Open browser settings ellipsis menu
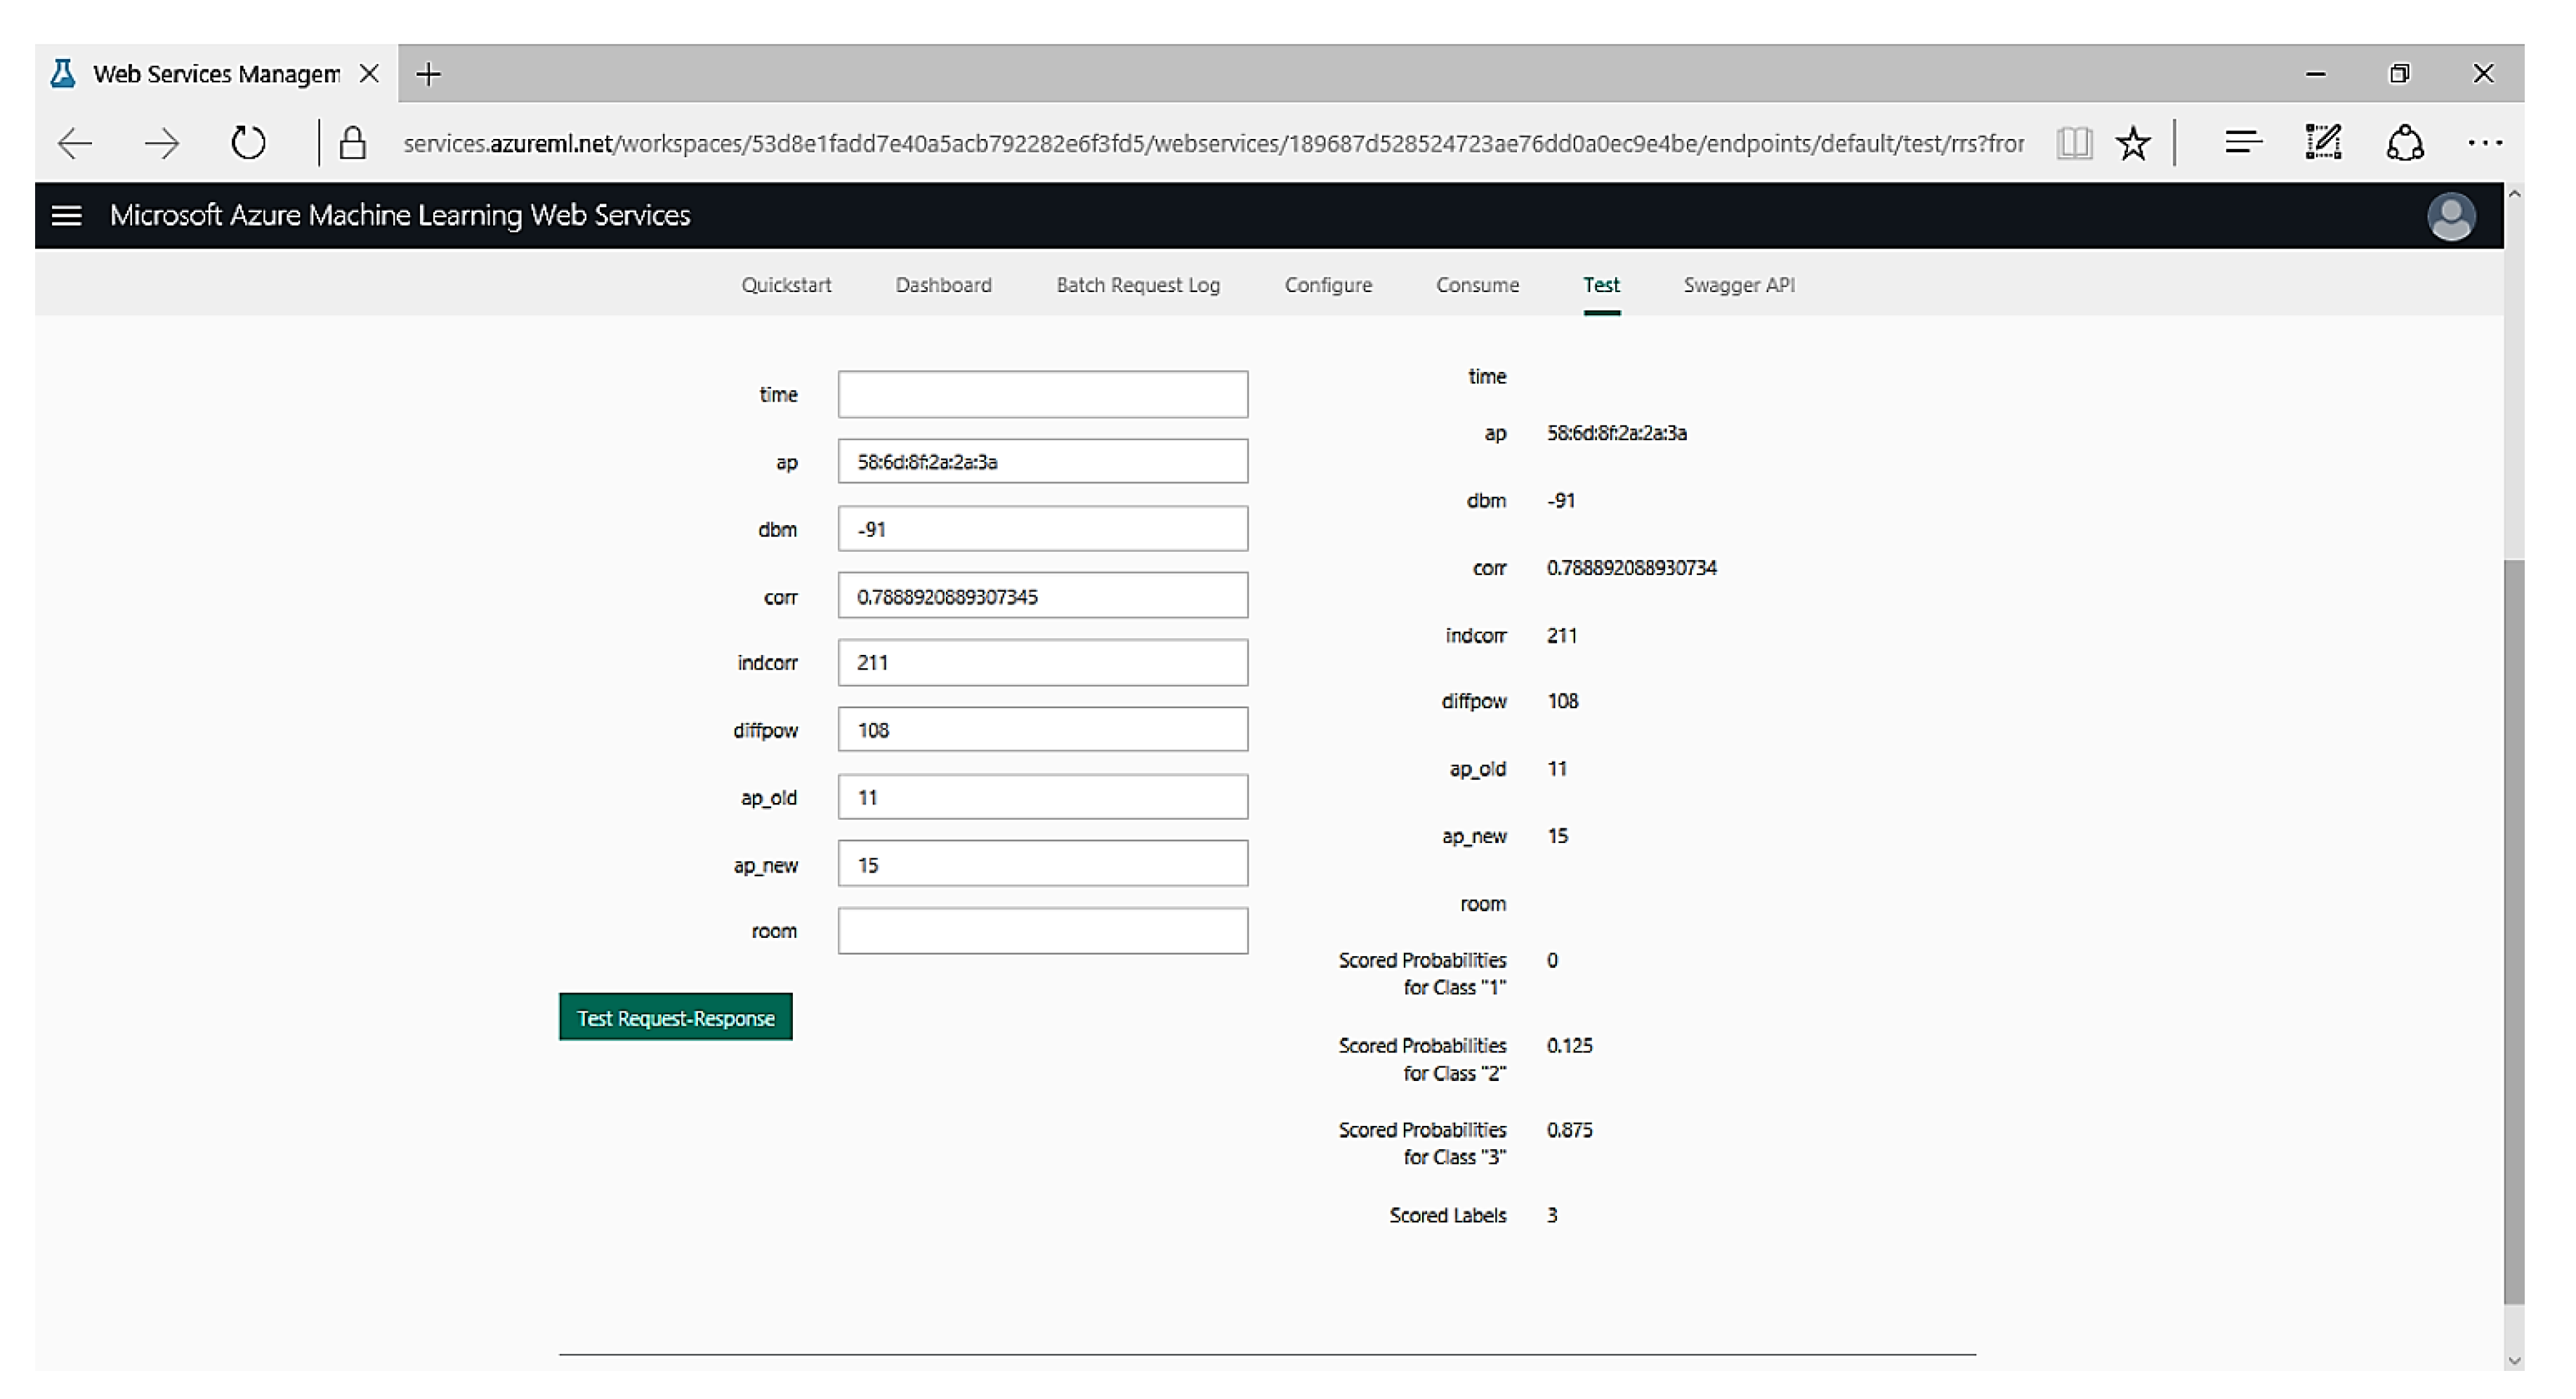The image size is (2576, 1399). pos(2485,143)
